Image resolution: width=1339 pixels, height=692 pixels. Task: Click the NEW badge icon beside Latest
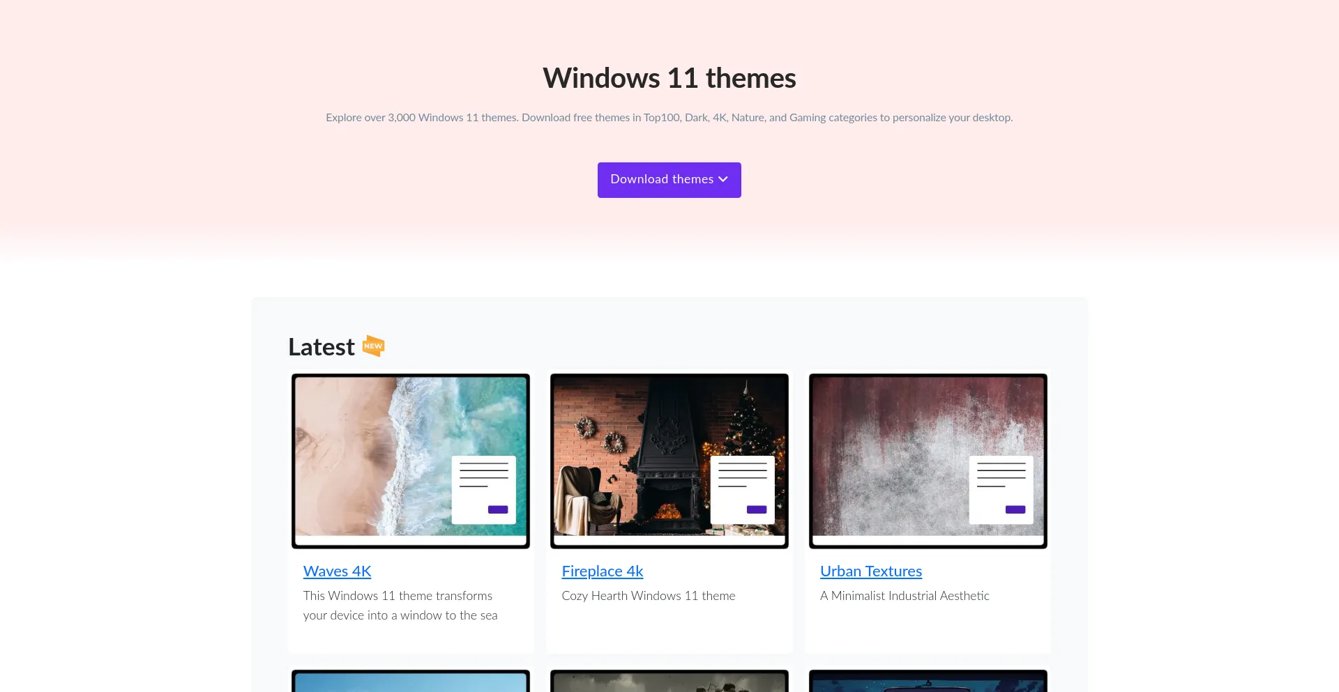point(374,346)
